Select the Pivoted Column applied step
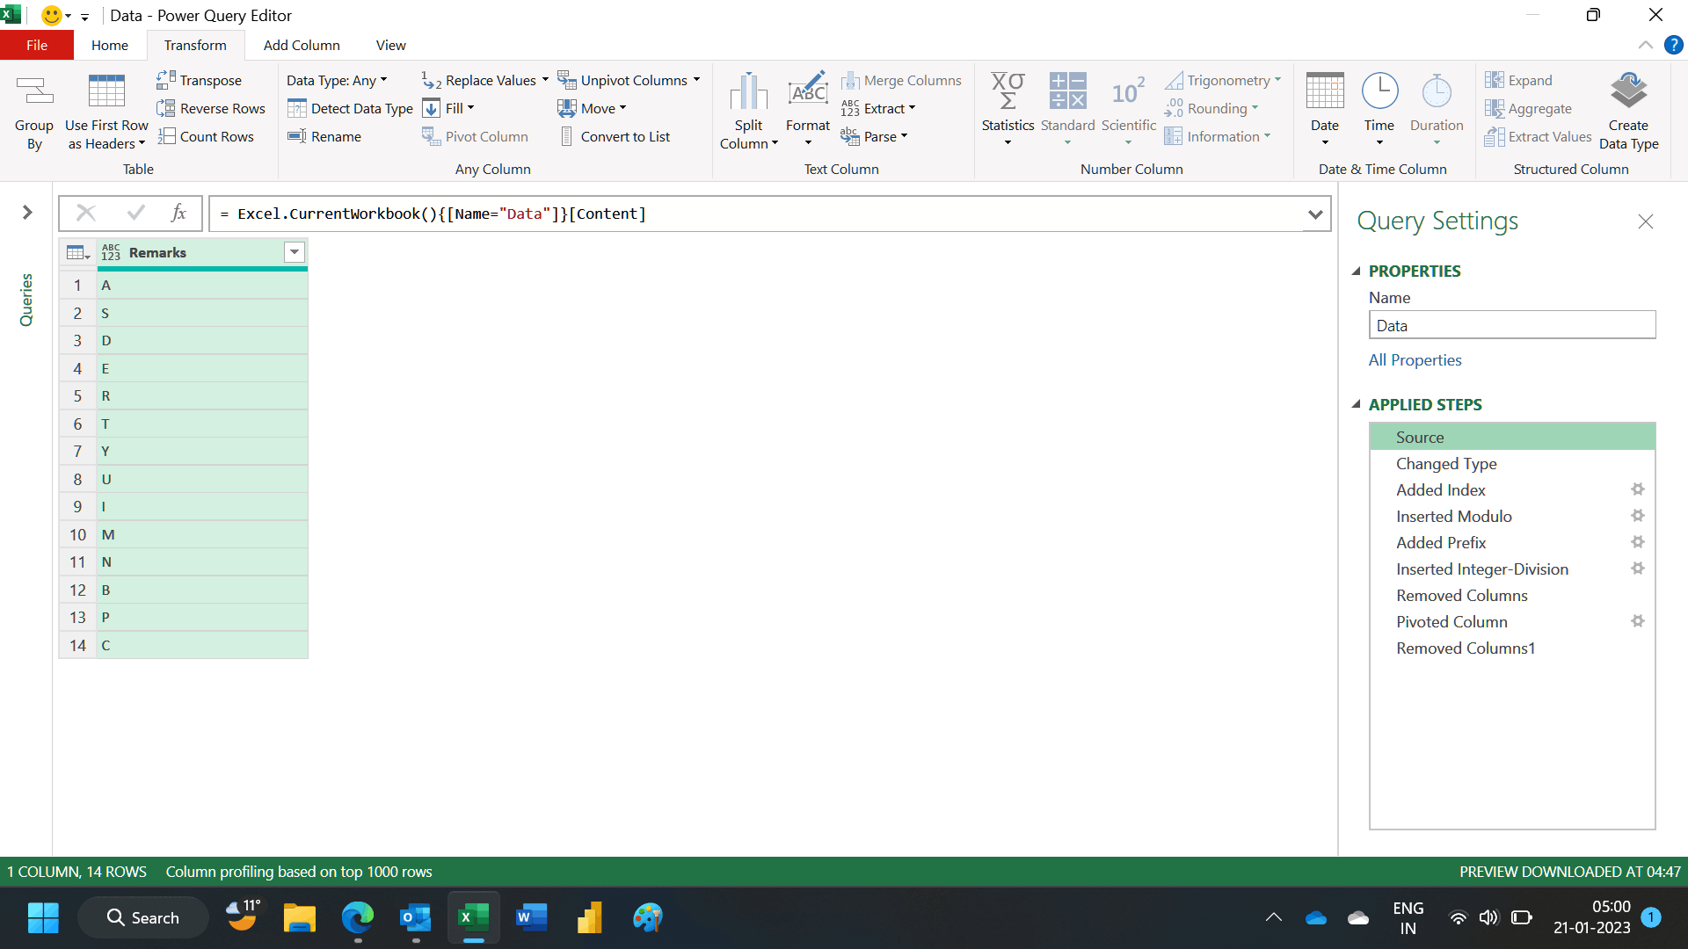1688x949 pixels. [x=1452, y=621]
